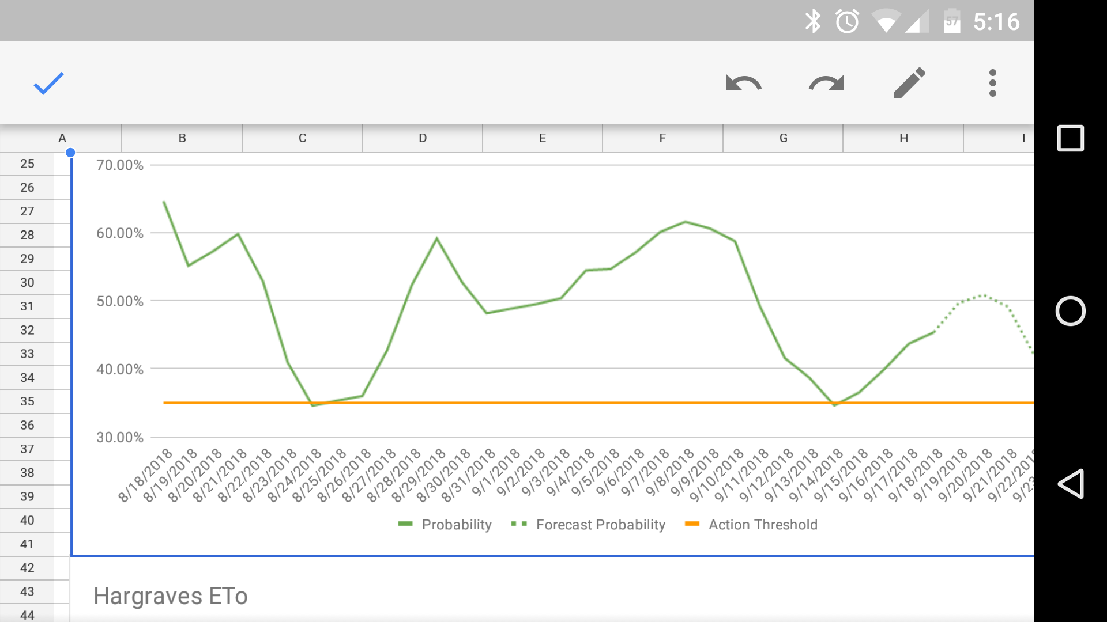Viewport: 1107px width, 622px height.
Task: Select column B header
Action: click(182, 138)
